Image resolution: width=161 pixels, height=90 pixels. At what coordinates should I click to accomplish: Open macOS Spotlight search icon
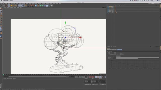click(155, 0)
